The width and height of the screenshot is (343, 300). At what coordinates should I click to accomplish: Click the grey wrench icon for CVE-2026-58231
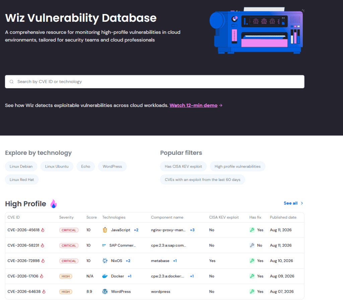pyautogui.click(x=252, y=245)
